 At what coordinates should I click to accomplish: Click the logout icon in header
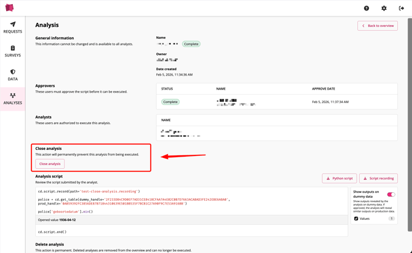click(402, 8)
